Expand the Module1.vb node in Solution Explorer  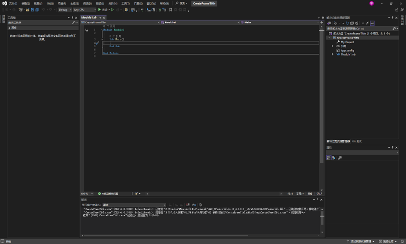click(333, 55)
